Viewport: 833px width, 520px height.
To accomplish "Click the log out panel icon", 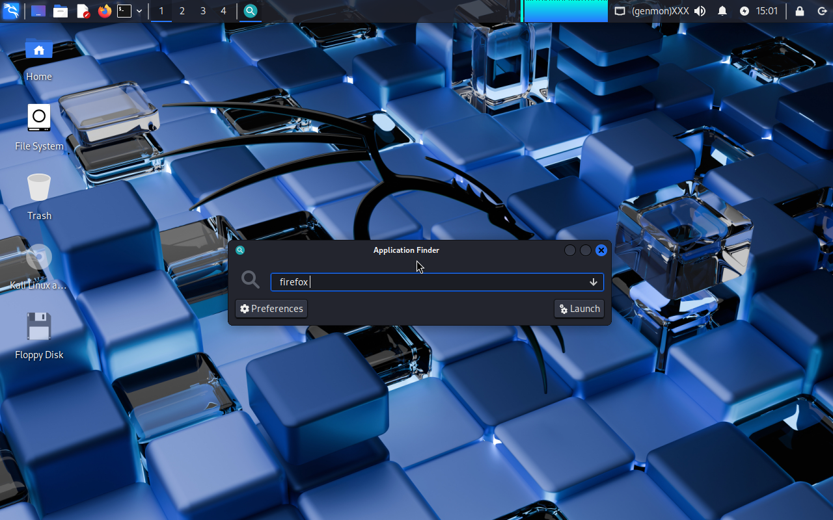I will 822,11.
